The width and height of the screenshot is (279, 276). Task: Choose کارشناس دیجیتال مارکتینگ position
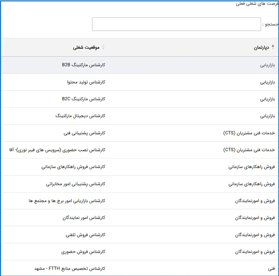click(80, 116)
